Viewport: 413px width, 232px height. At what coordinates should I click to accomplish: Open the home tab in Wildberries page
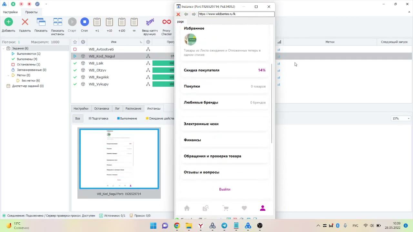[x=187, y=208]
